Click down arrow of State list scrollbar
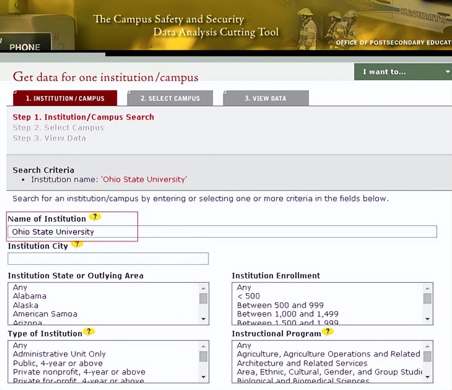Image resolution: width=452 pixels, height=390 pixels. [x=203, y=319]
